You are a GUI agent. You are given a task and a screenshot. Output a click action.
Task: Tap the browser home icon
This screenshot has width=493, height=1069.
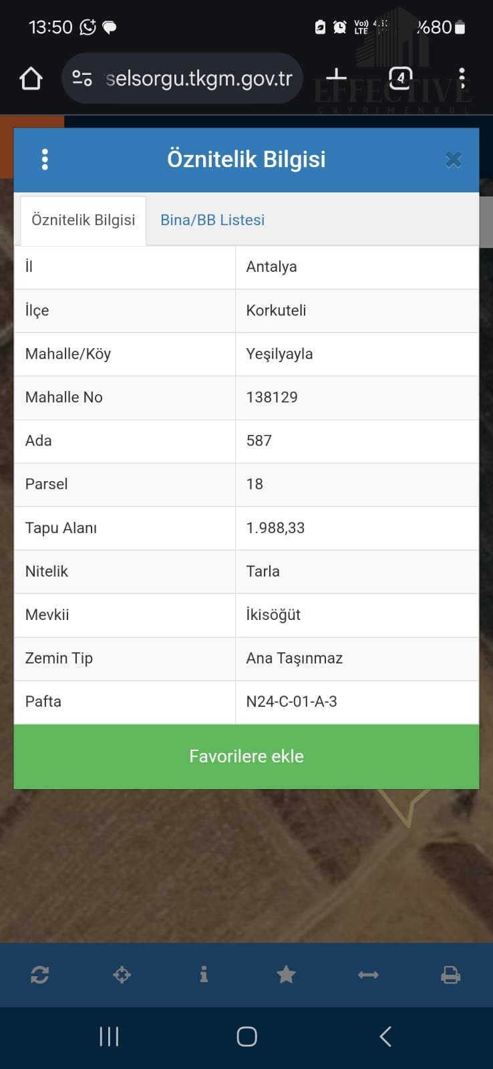(31, 79)
